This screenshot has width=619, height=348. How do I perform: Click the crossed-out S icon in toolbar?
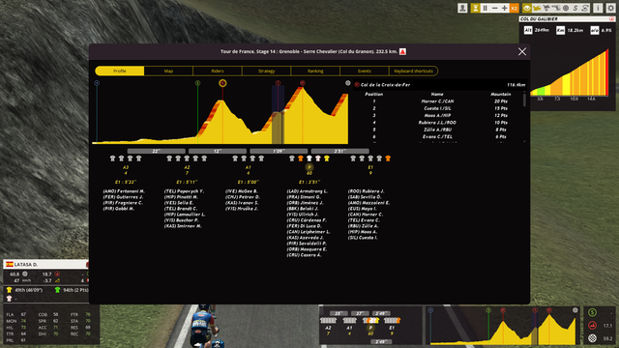pyautogui.click(x=585, y=8)
